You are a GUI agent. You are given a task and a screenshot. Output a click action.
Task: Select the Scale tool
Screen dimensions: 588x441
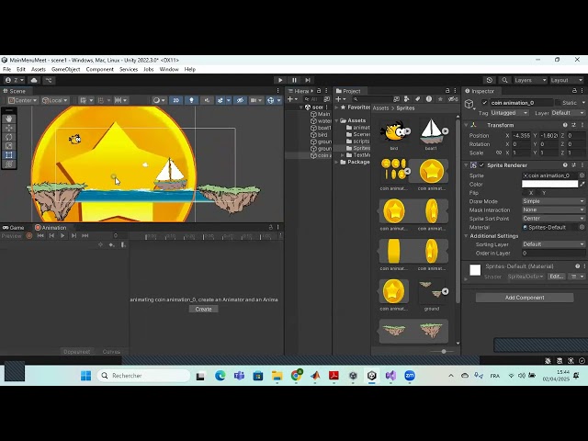(9, 146)
